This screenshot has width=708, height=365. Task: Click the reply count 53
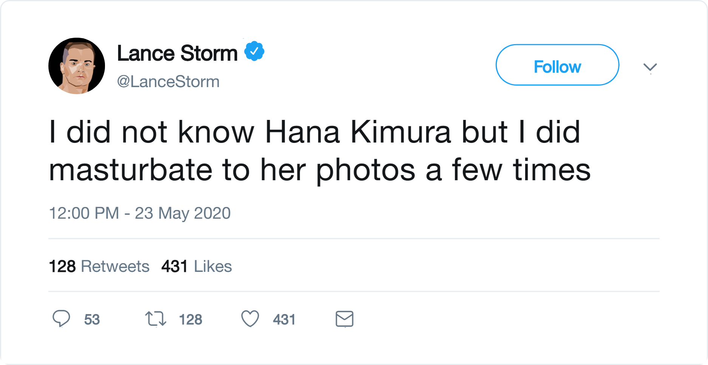coord(92,320)
